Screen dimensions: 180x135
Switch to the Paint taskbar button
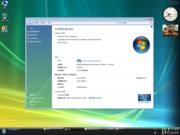(115, 129)
